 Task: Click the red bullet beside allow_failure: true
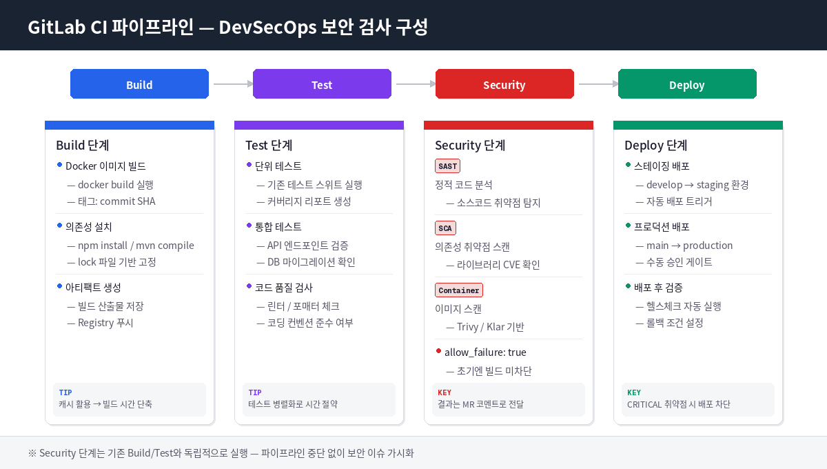click(x=438, y=350)
